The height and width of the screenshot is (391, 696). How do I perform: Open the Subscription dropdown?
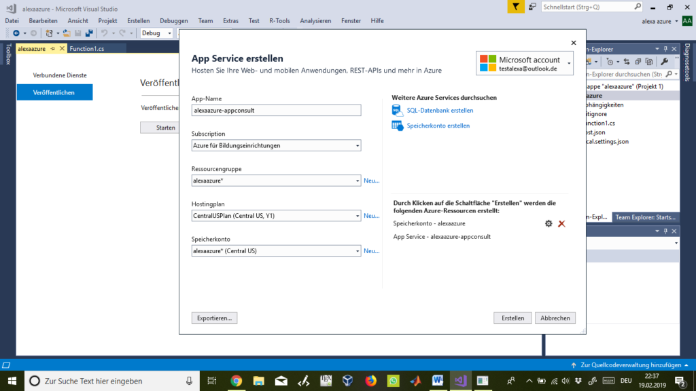(358, 145)
